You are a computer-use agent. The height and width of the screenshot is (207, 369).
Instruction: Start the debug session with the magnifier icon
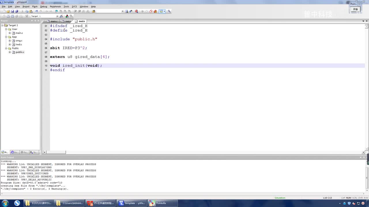point(136,11)
